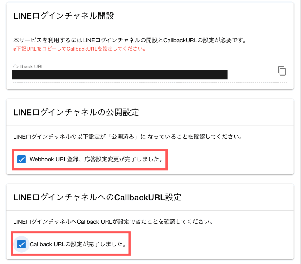Click the redacted Callback URL field
The image size is (301, 264).
(x=120, y=75)
